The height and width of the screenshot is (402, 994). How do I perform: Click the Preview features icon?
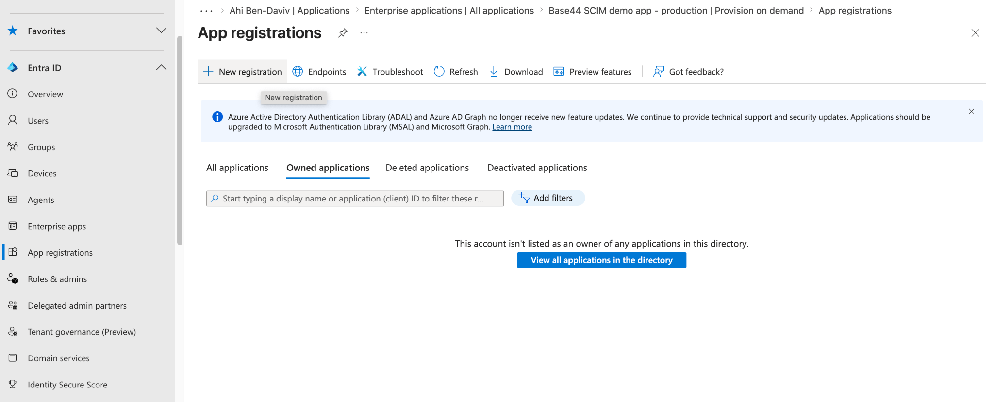559,72
